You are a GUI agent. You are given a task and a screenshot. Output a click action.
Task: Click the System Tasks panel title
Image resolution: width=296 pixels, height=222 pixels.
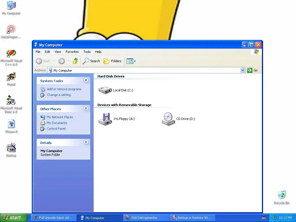point(51,81)
